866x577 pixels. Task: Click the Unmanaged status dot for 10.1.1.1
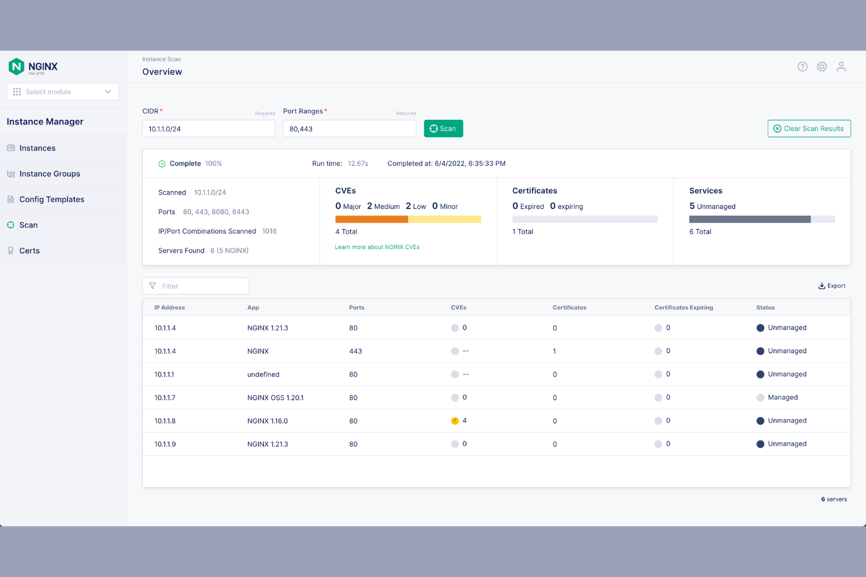coord(760,374)
